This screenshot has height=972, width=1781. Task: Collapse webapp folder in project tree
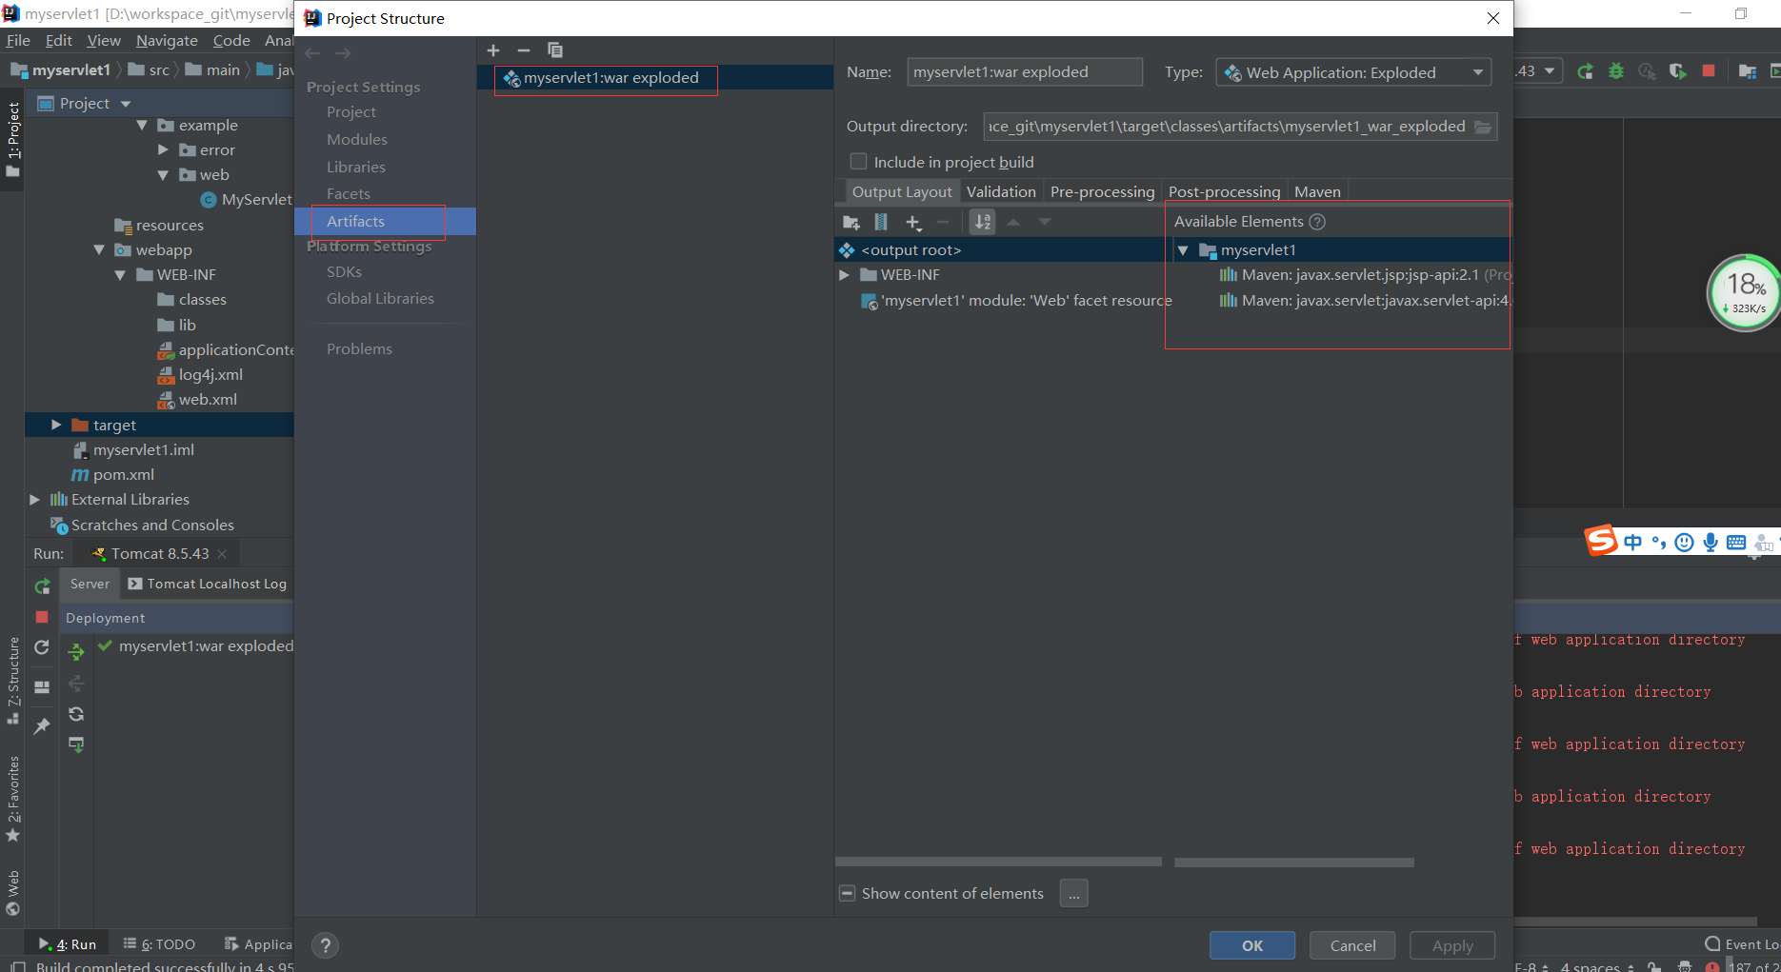[x=99, y=250]
